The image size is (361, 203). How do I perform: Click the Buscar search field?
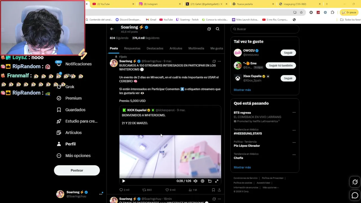click(x=265, y=29)
